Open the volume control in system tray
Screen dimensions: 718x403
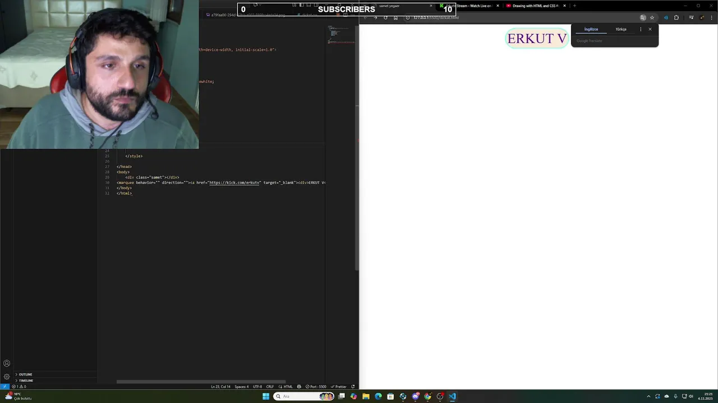coord(691,396)
